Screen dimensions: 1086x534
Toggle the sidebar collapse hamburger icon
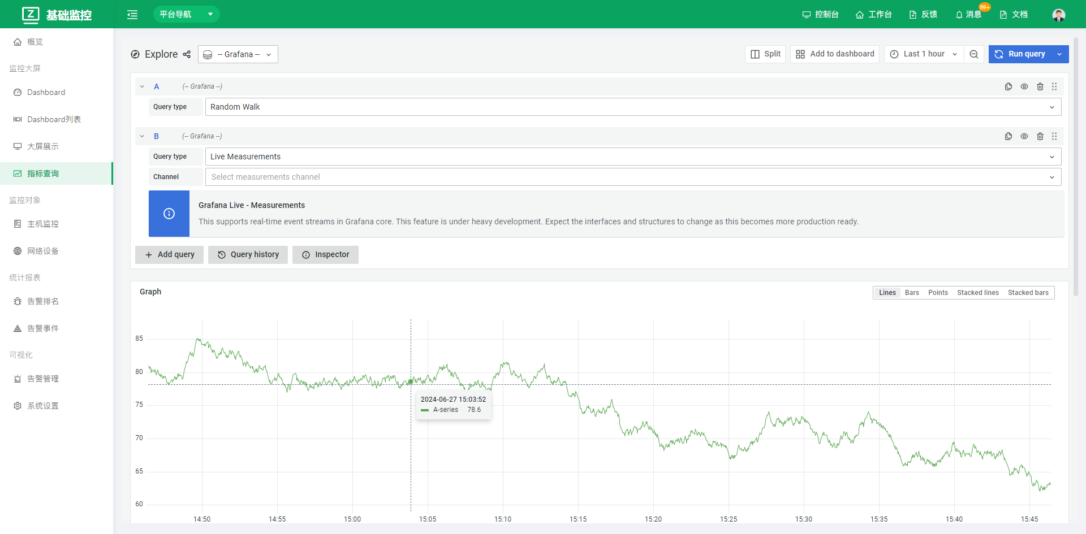click(132, 15)
